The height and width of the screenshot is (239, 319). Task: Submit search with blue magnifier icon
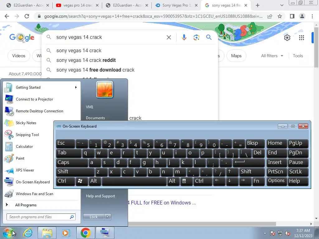209,37
